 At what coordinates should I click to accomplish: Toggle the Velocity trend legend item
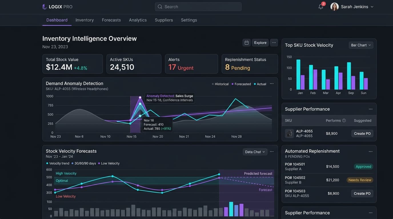click(57, 163)
